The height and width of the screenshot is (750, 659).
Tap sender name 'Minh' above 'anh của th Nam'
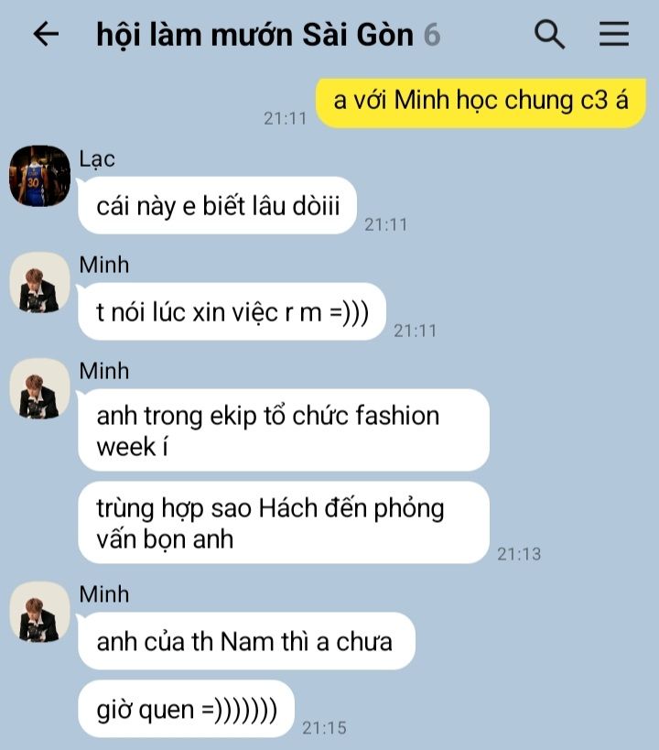pos(103,594)
